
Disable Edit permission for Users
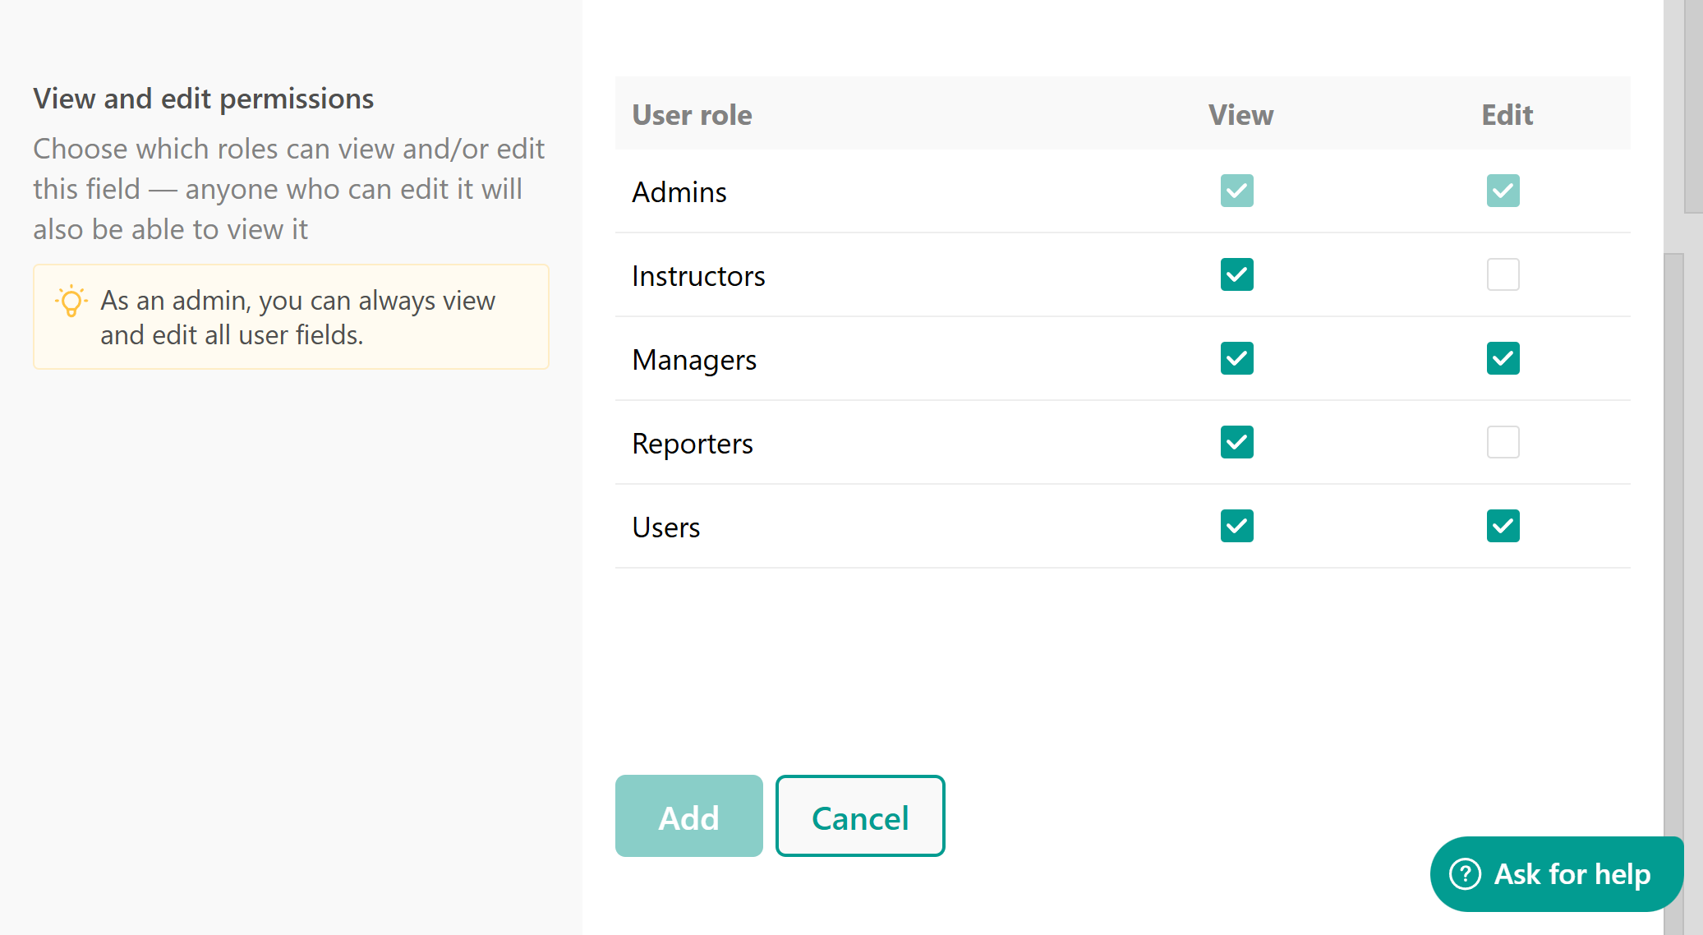1503,526
